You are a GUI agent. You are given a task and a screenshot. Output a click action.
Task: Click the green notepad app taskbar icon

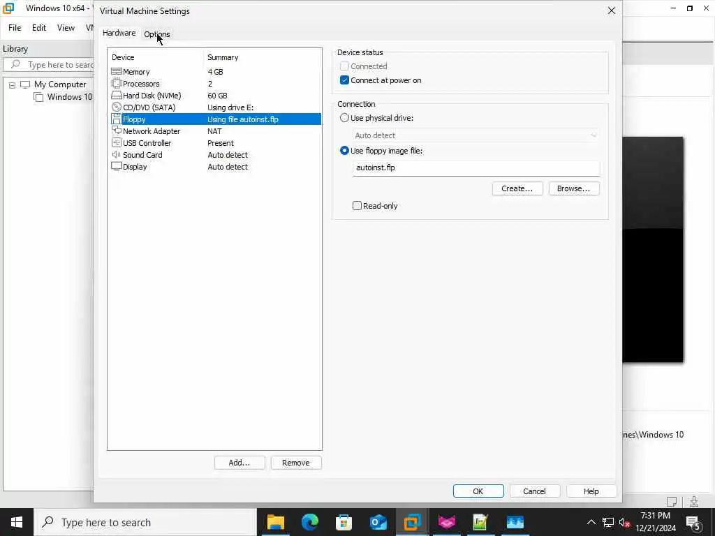[x=480, y=522]
